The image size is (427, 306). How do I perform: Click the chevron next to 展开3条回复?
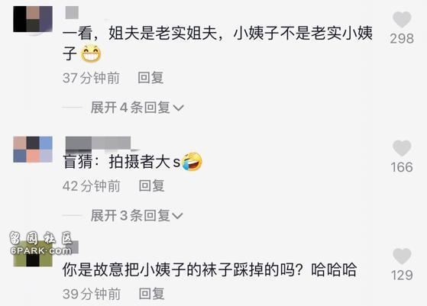178,216
